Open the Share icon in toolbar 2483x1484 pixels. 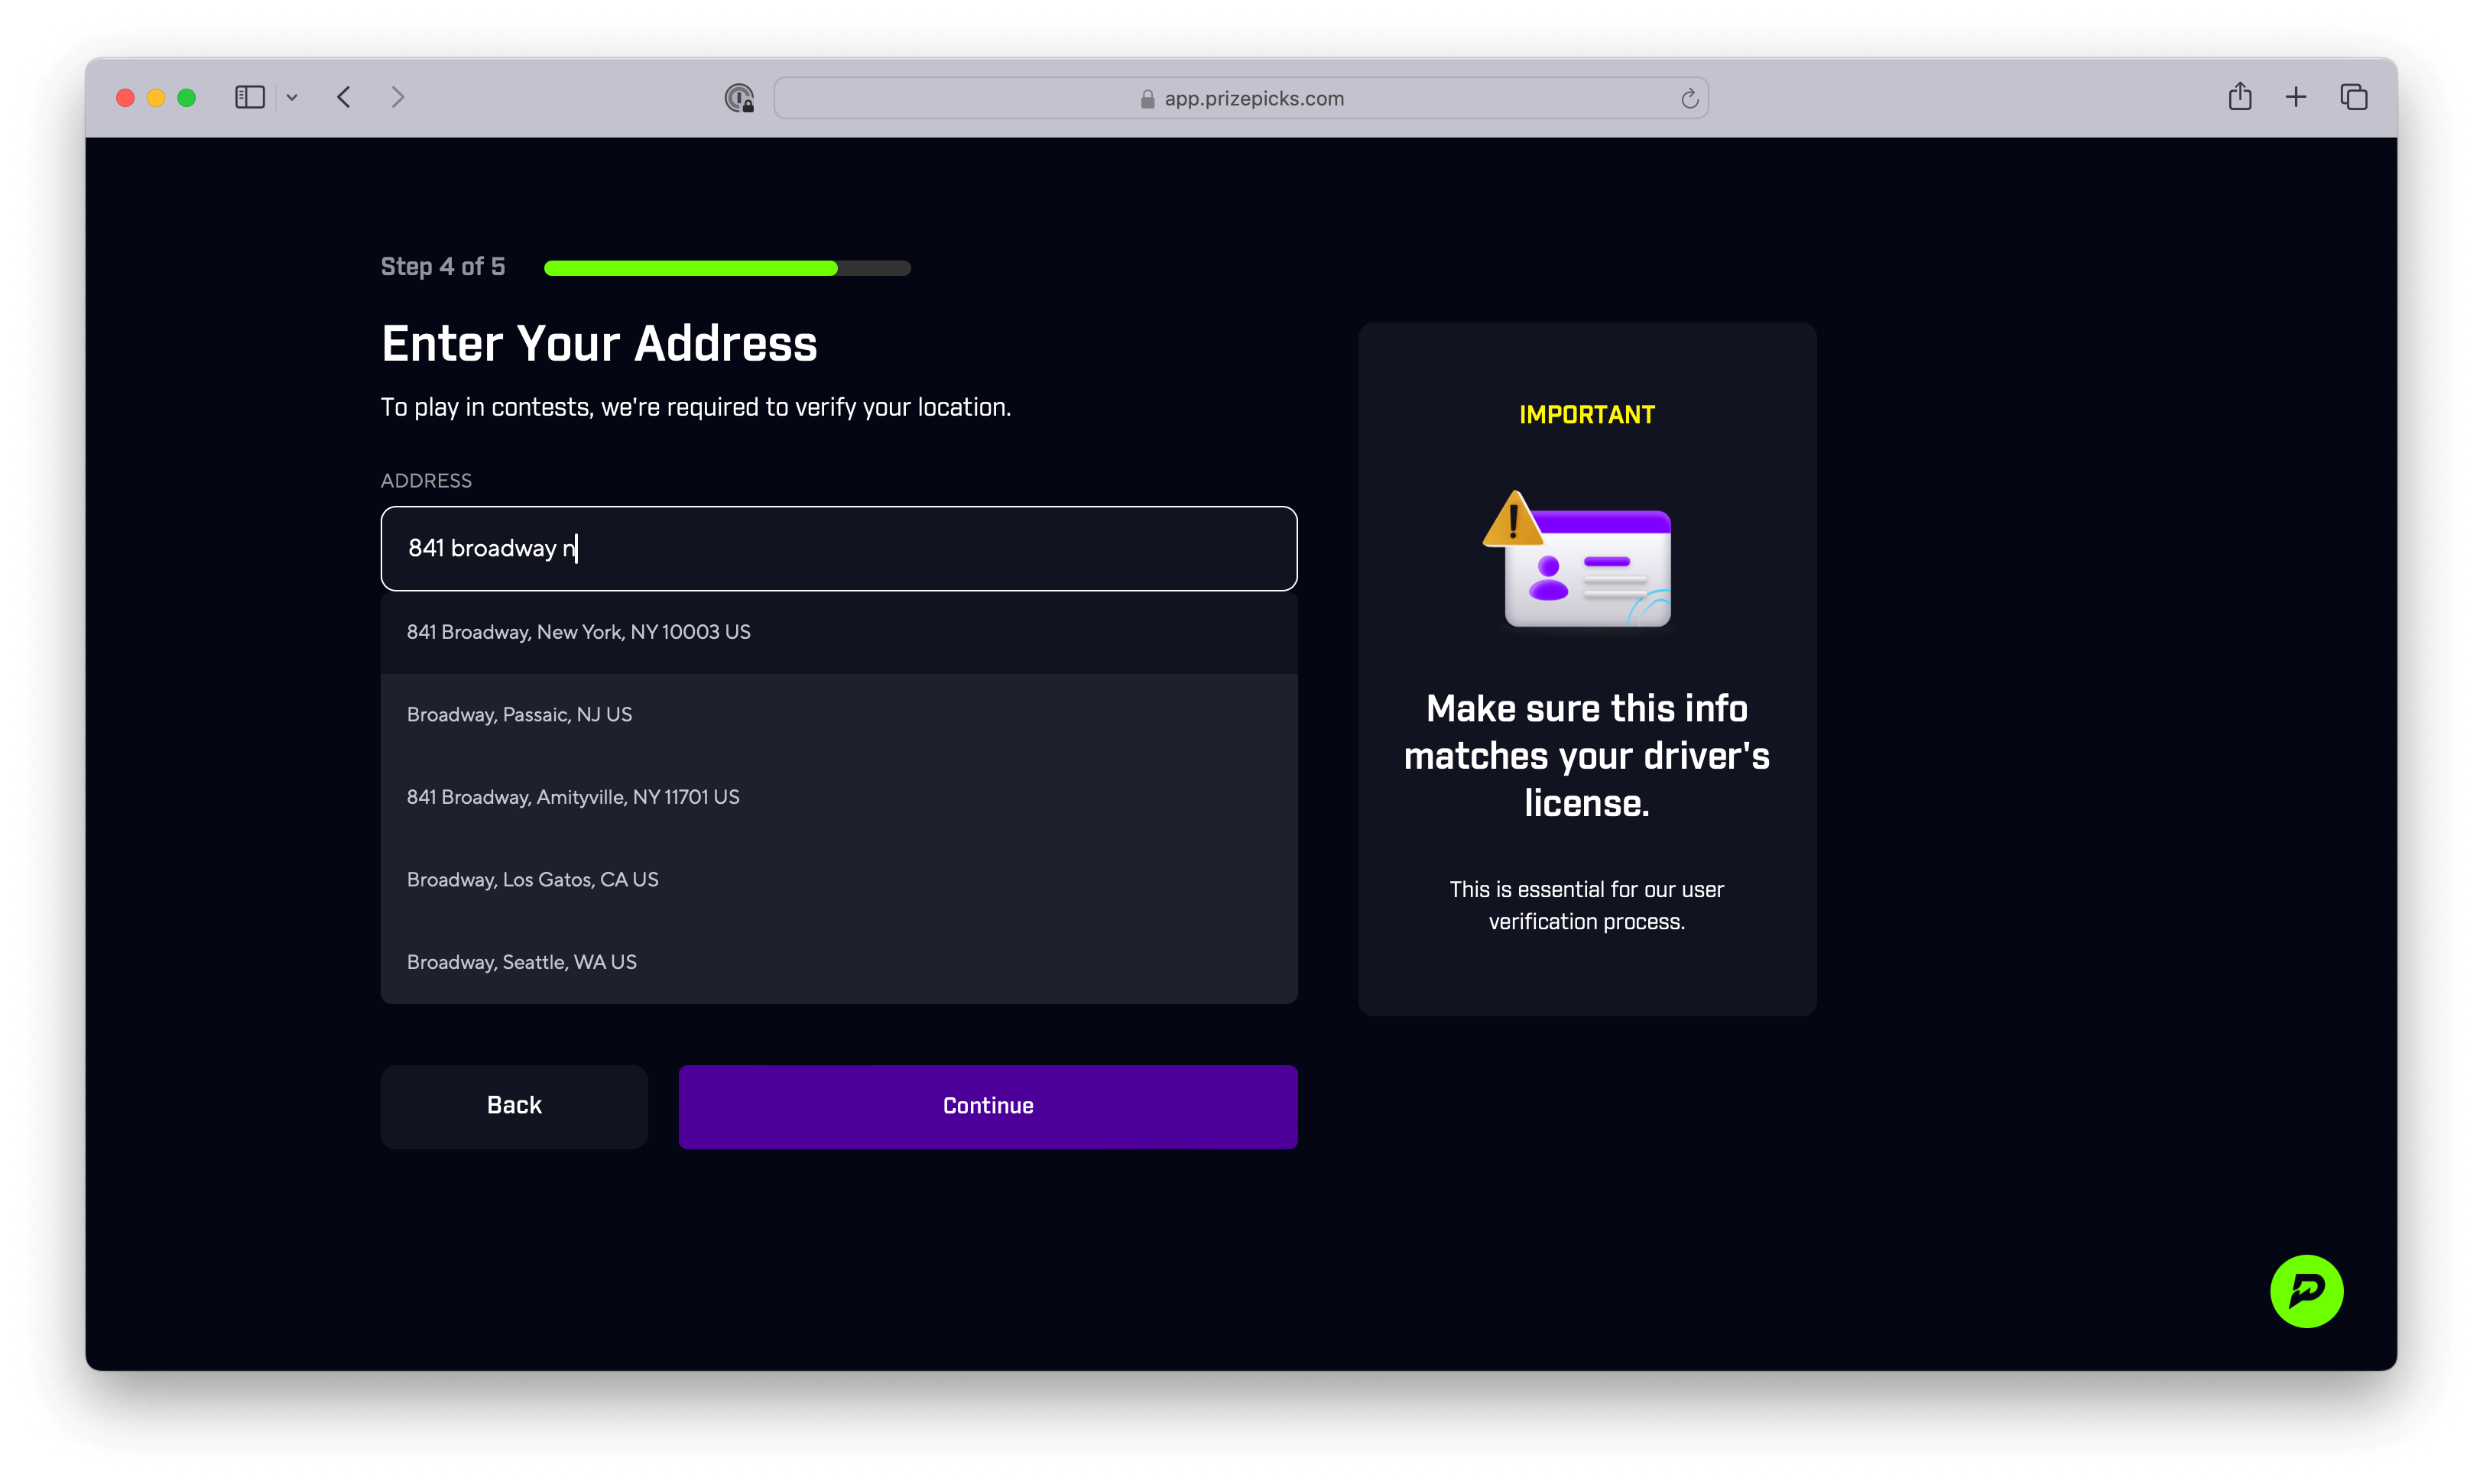pos(2240,96)
